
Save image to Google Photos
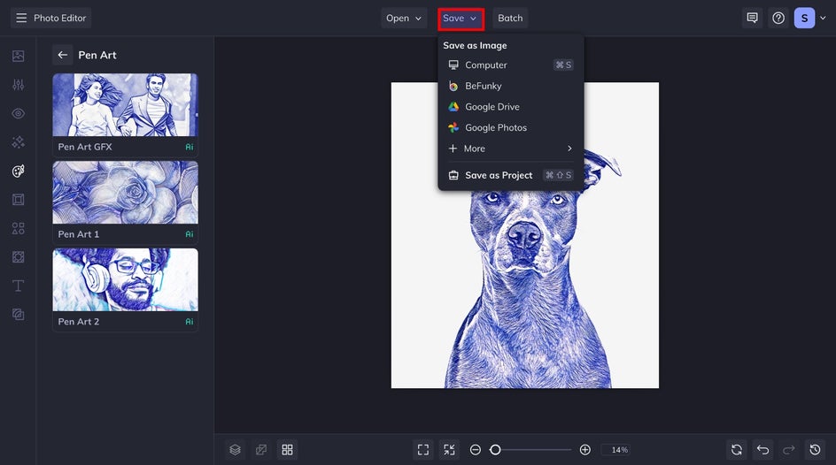coord(510,127)
